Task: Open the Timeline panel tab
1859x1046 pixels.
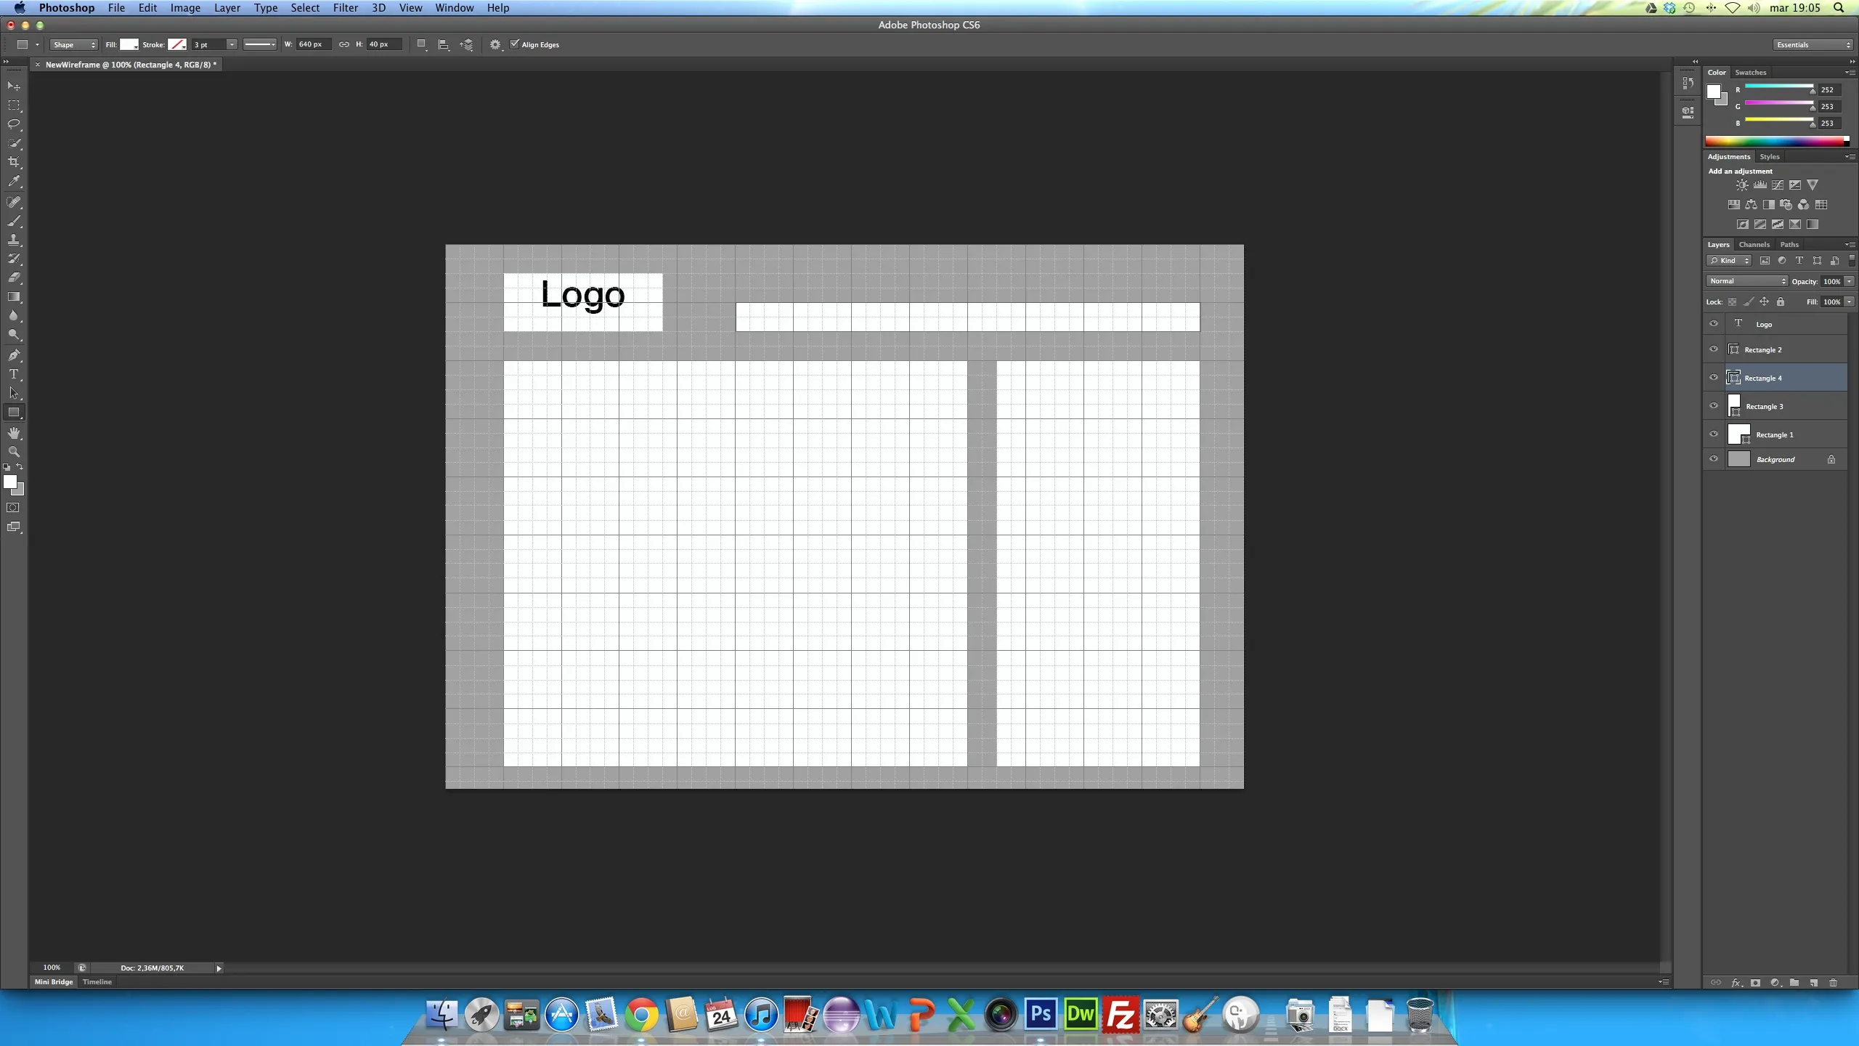Action: tap(97, 982)
